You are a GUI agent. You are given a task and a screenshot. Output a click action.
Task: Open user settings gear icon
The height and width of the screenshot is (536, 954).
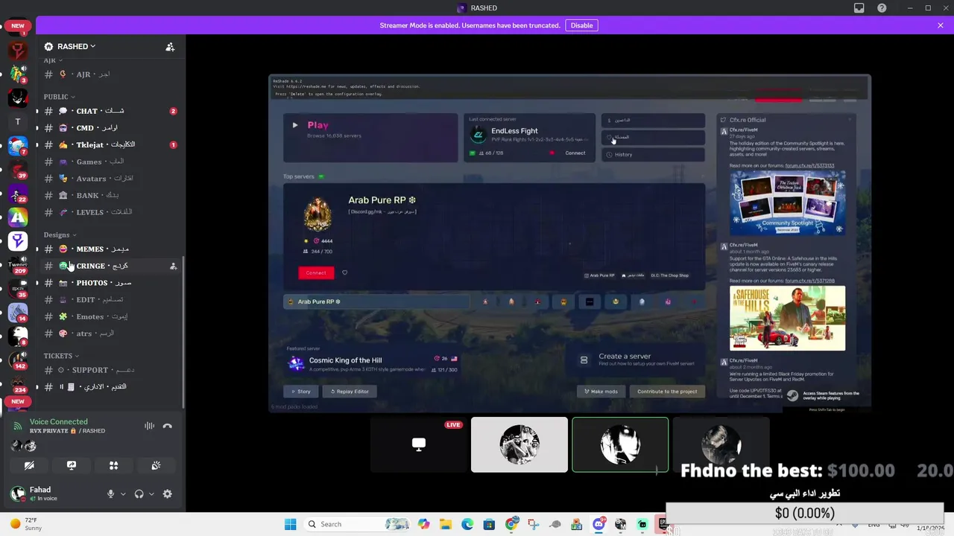[x=167, y=494]
